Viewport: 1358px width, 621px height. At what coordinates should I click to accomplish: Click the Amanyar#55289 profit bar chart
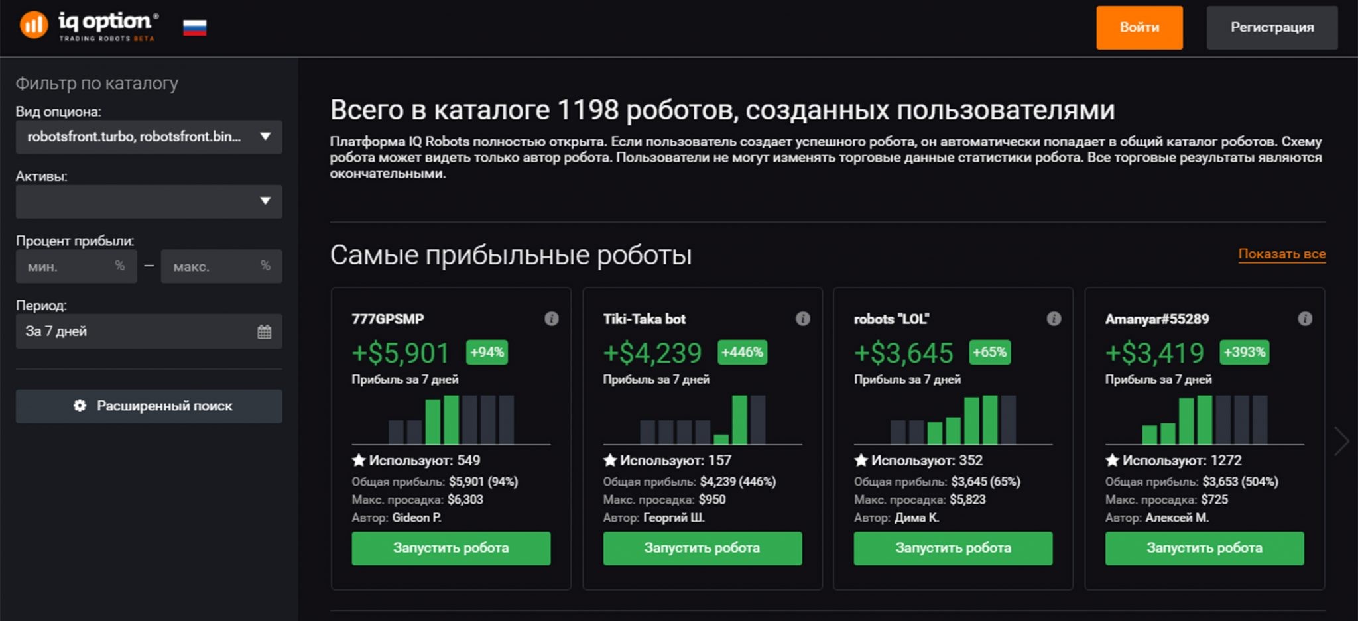click(x=1204, y=420)
